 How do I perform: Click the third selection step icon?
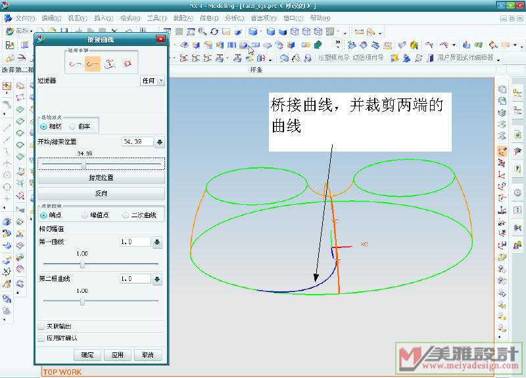tap(110, 64)
